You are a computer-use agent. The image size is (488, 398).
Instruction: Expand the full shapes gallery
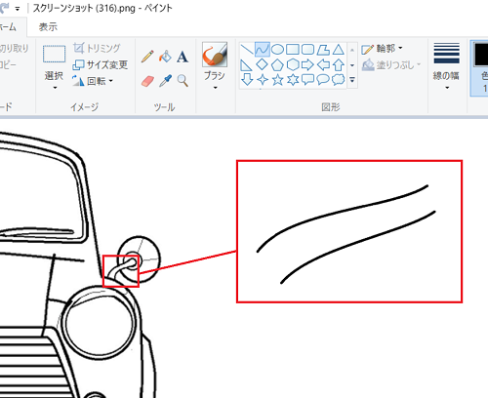352,80
